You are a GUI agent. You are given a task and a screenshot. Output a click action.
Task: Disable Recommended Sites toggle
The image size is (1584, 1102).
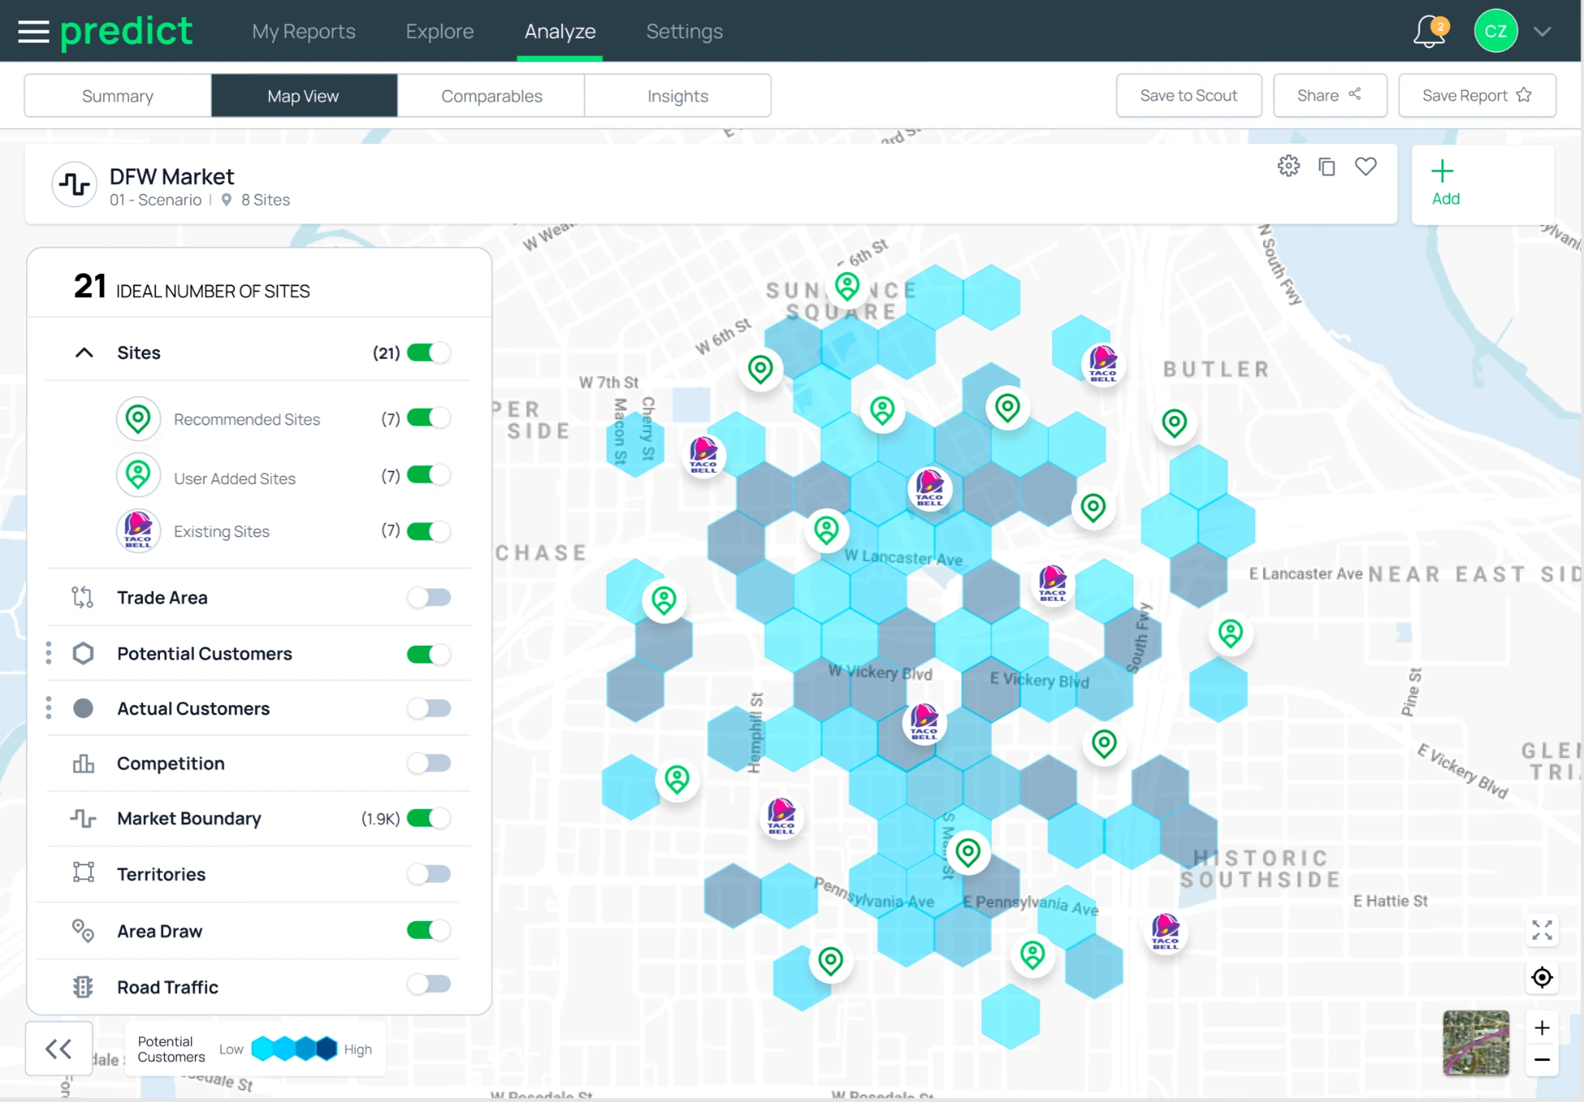(x=428, y=418)
